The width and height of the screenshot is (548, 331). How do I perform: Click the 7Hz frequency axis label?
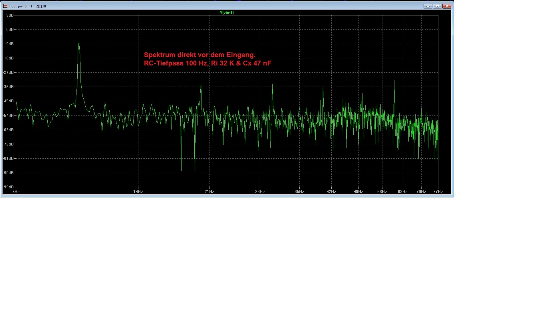tap(16, 192)
